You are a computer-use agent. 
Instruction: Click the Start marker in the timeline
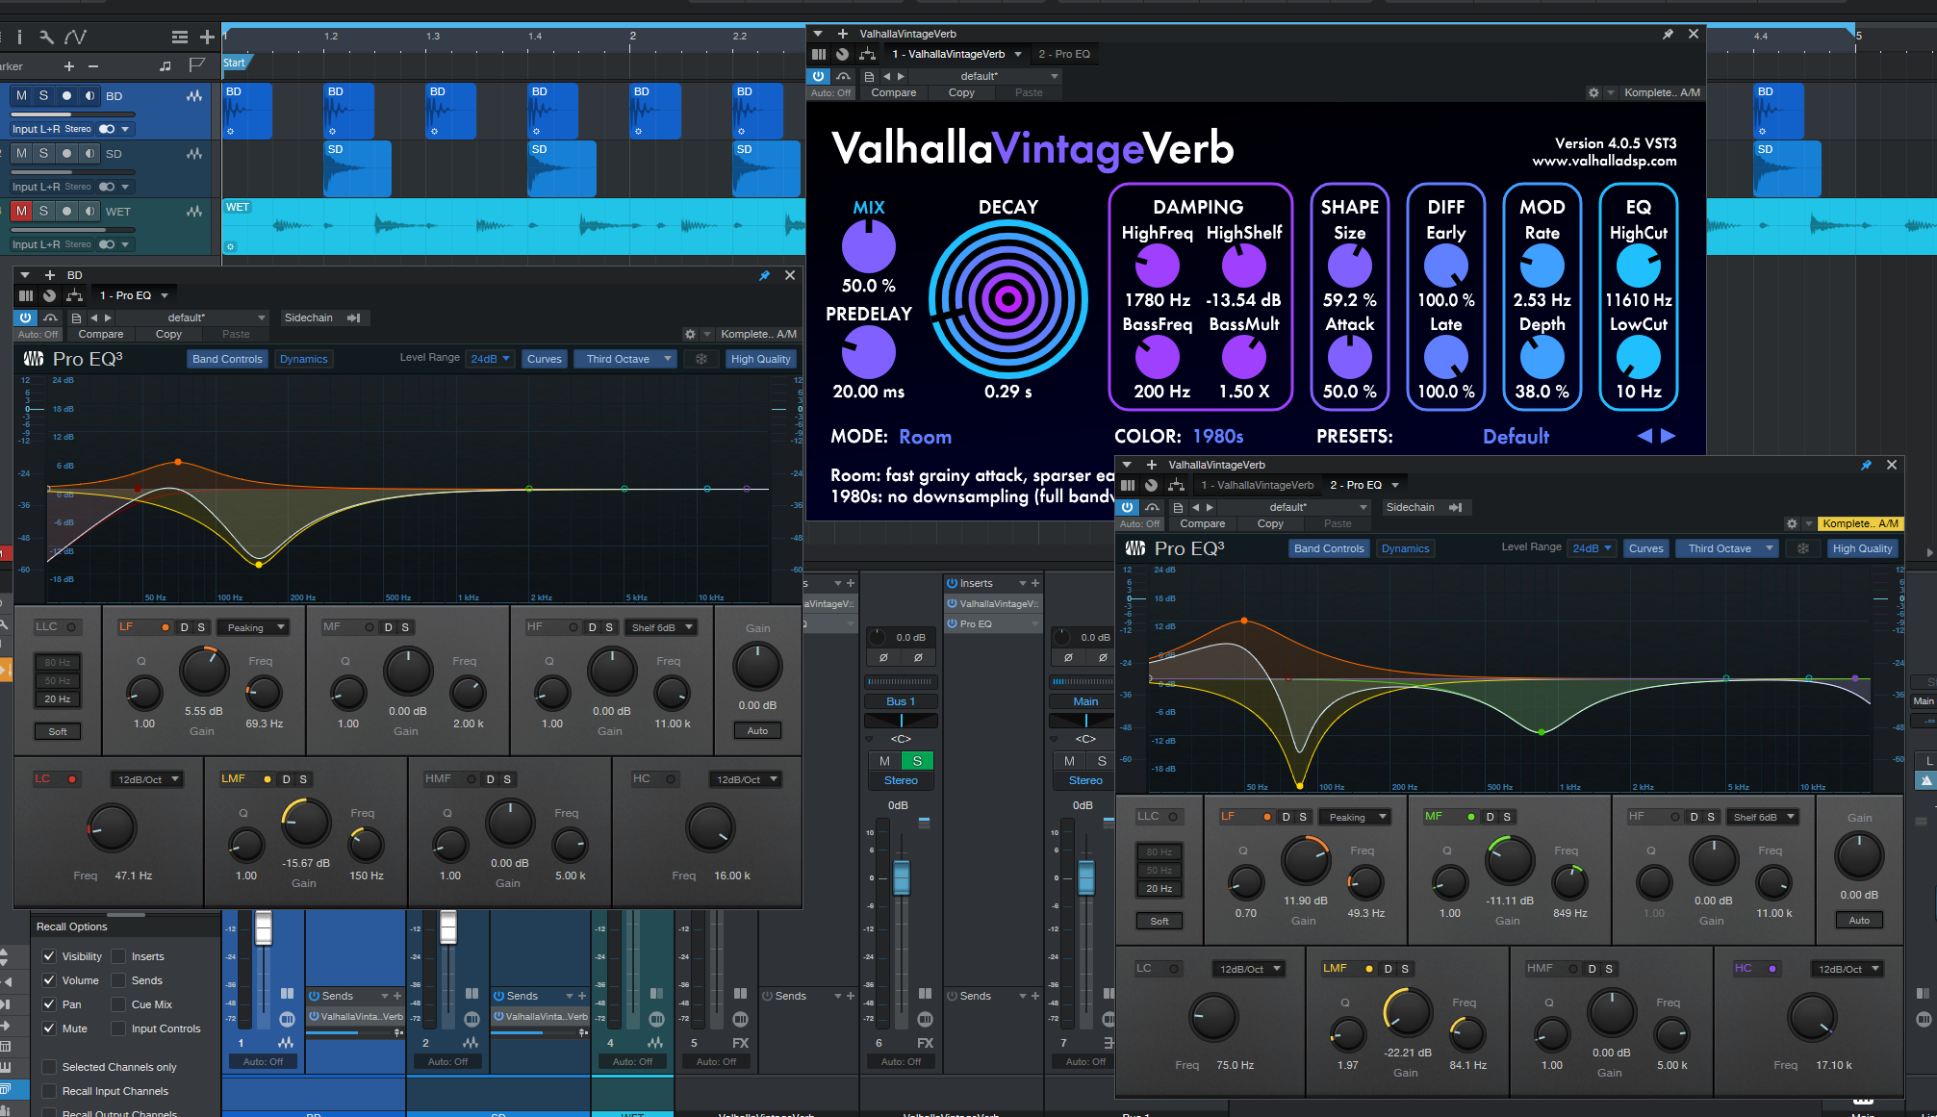tap(235, 63)
